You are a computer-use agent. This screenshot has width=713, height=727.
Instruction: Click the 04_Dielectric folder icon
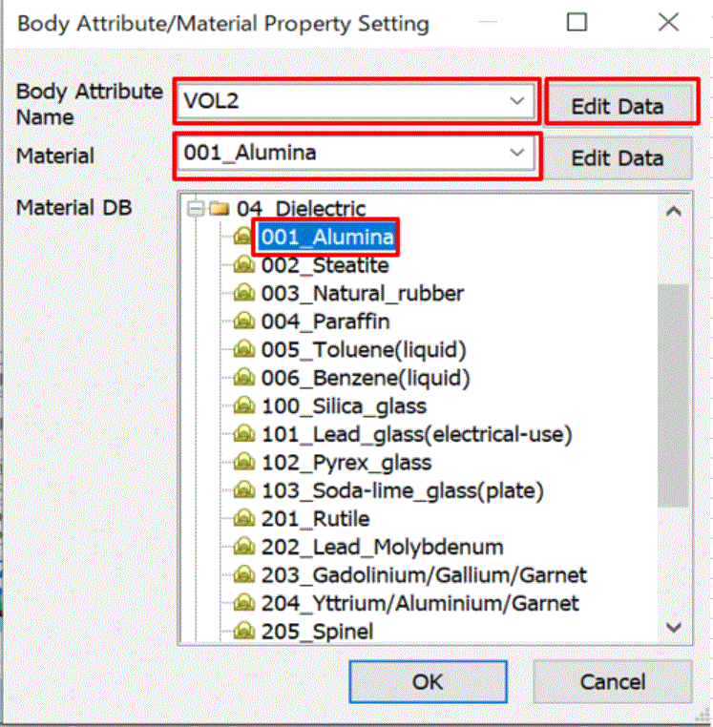click(219, 209)
